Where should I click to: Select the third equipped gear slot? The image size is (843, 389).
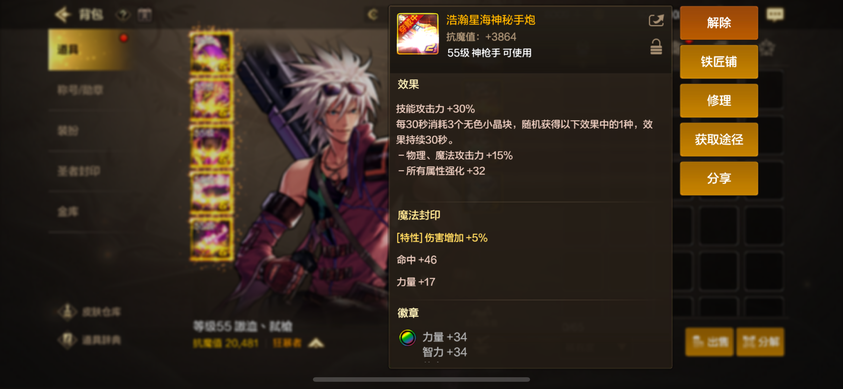(x=212, y=146)
